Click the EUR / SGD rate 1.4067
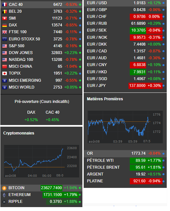170x211 pixels. click(x=140, y=79)
